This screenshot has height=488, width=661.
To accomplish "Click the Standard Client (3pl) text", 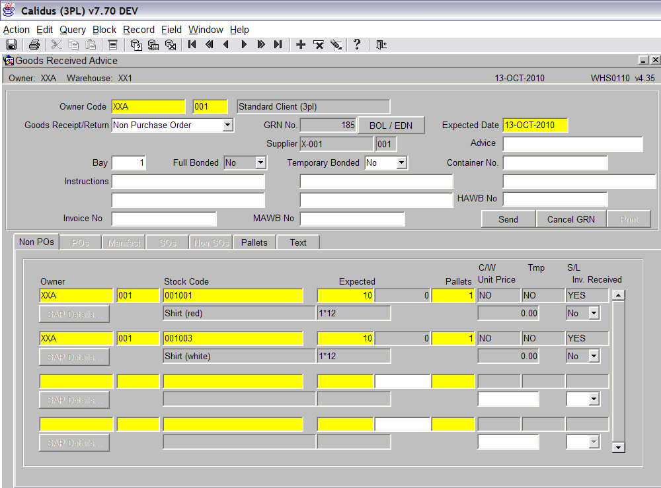I will pos(278,106).
